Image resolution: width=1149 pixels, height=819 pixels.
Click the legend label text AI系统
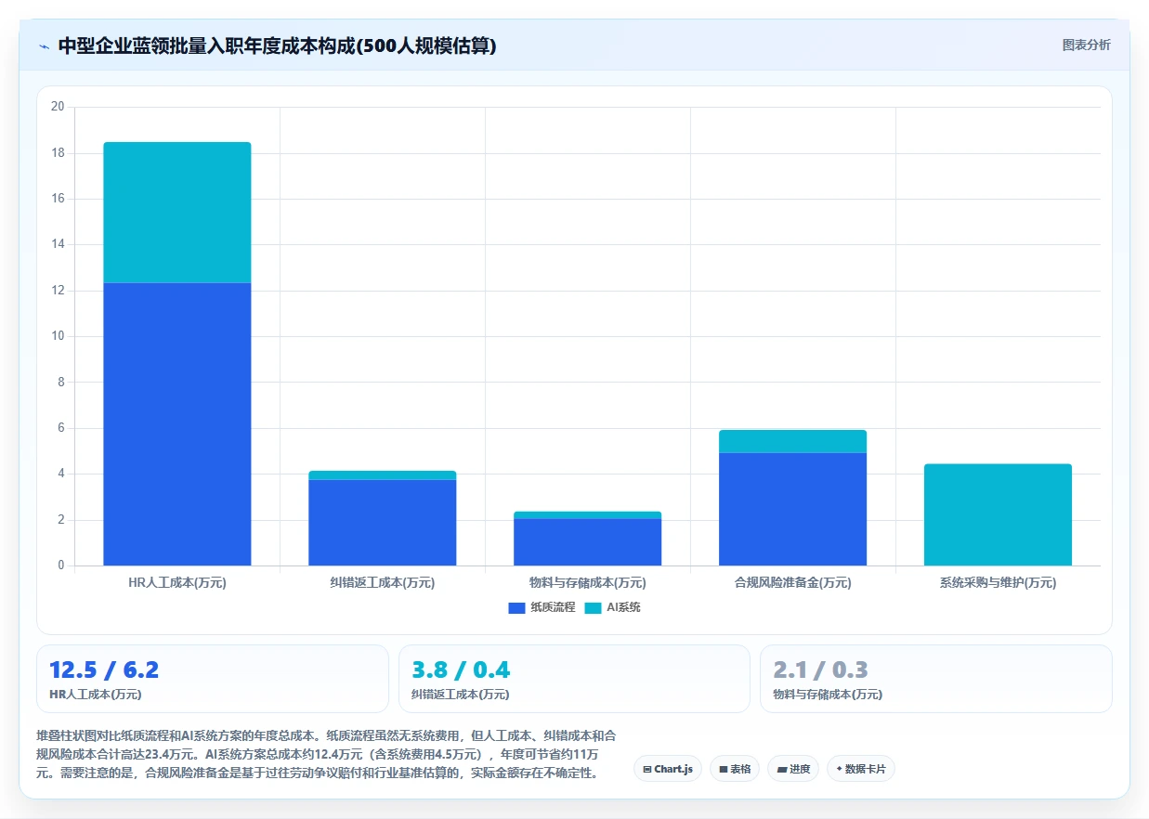pyautogui.click(x=624, y=607)
